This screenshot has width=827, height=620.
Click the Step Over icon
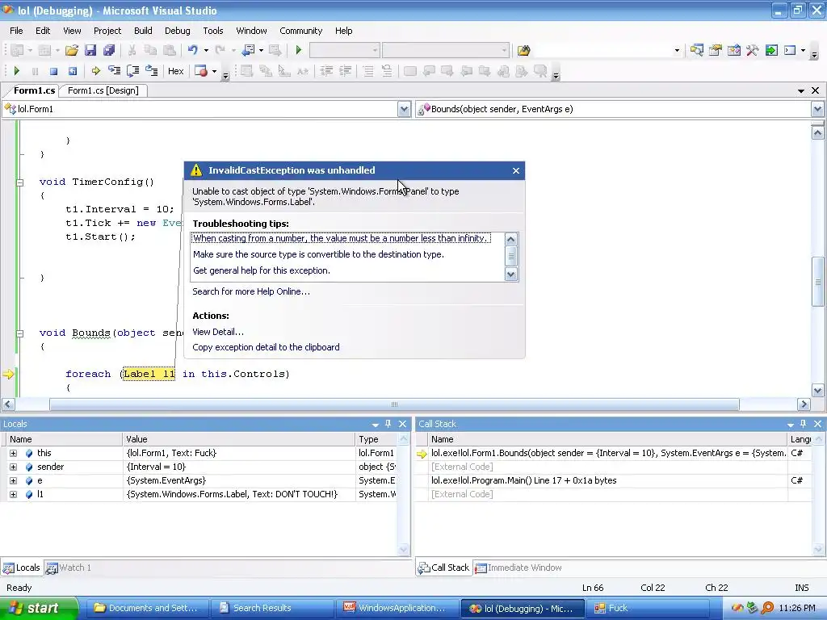tap(133, 71)
